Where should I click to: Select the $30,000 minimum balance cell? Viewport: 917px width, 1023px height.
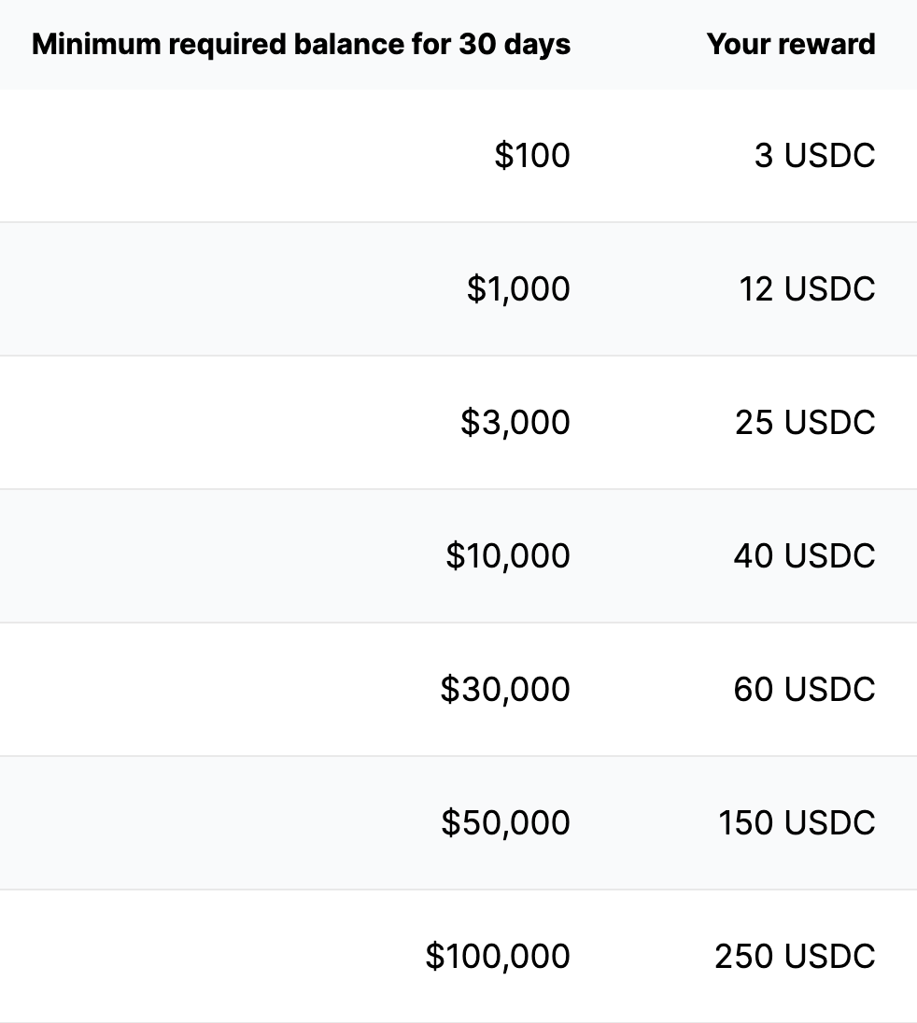pos(505,689)
